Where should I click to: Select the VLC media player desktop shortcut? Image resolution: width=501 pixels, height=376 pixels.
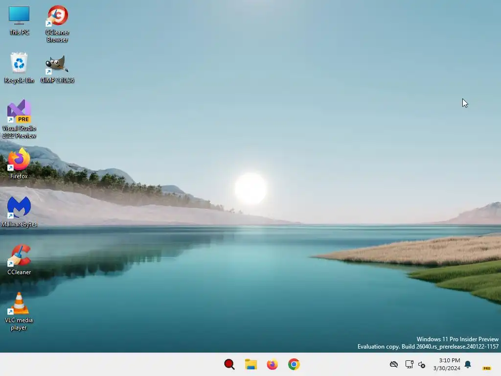(x=19, y=311)
